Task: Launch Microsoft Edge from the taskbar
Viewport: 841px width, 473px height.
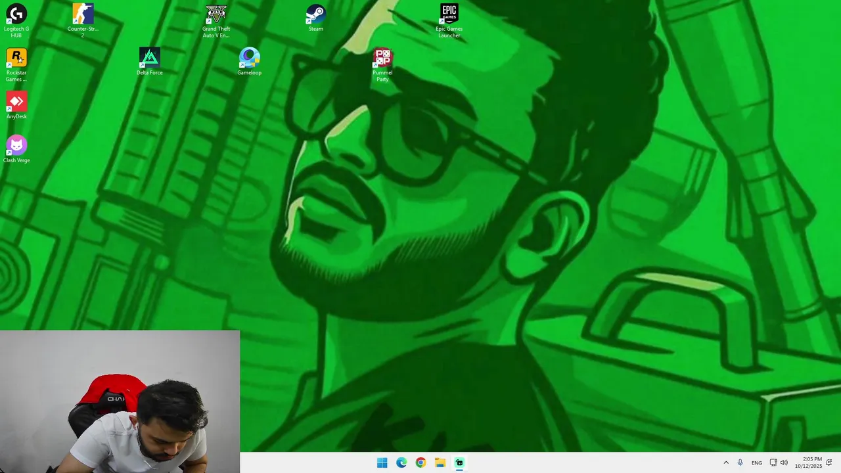Action: (x=401, y=463)
